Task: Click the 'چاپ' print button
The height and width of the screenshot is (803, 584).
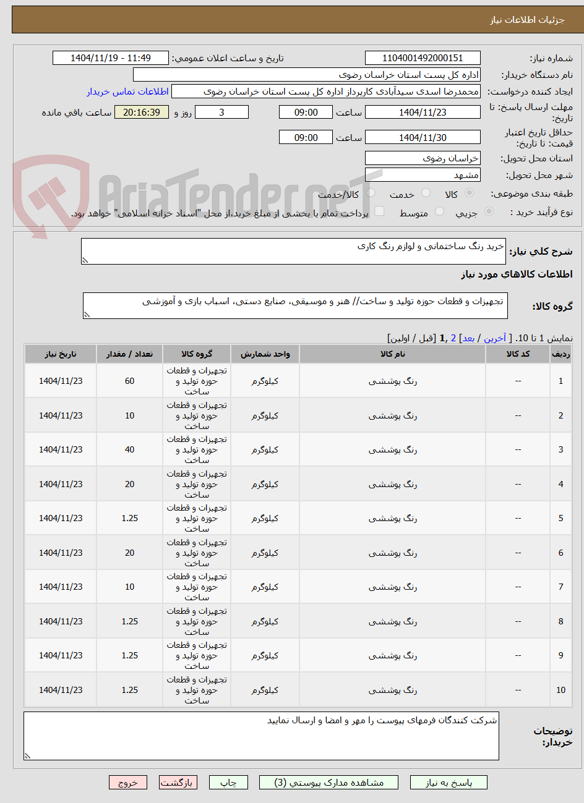Action: click(228, 783)
